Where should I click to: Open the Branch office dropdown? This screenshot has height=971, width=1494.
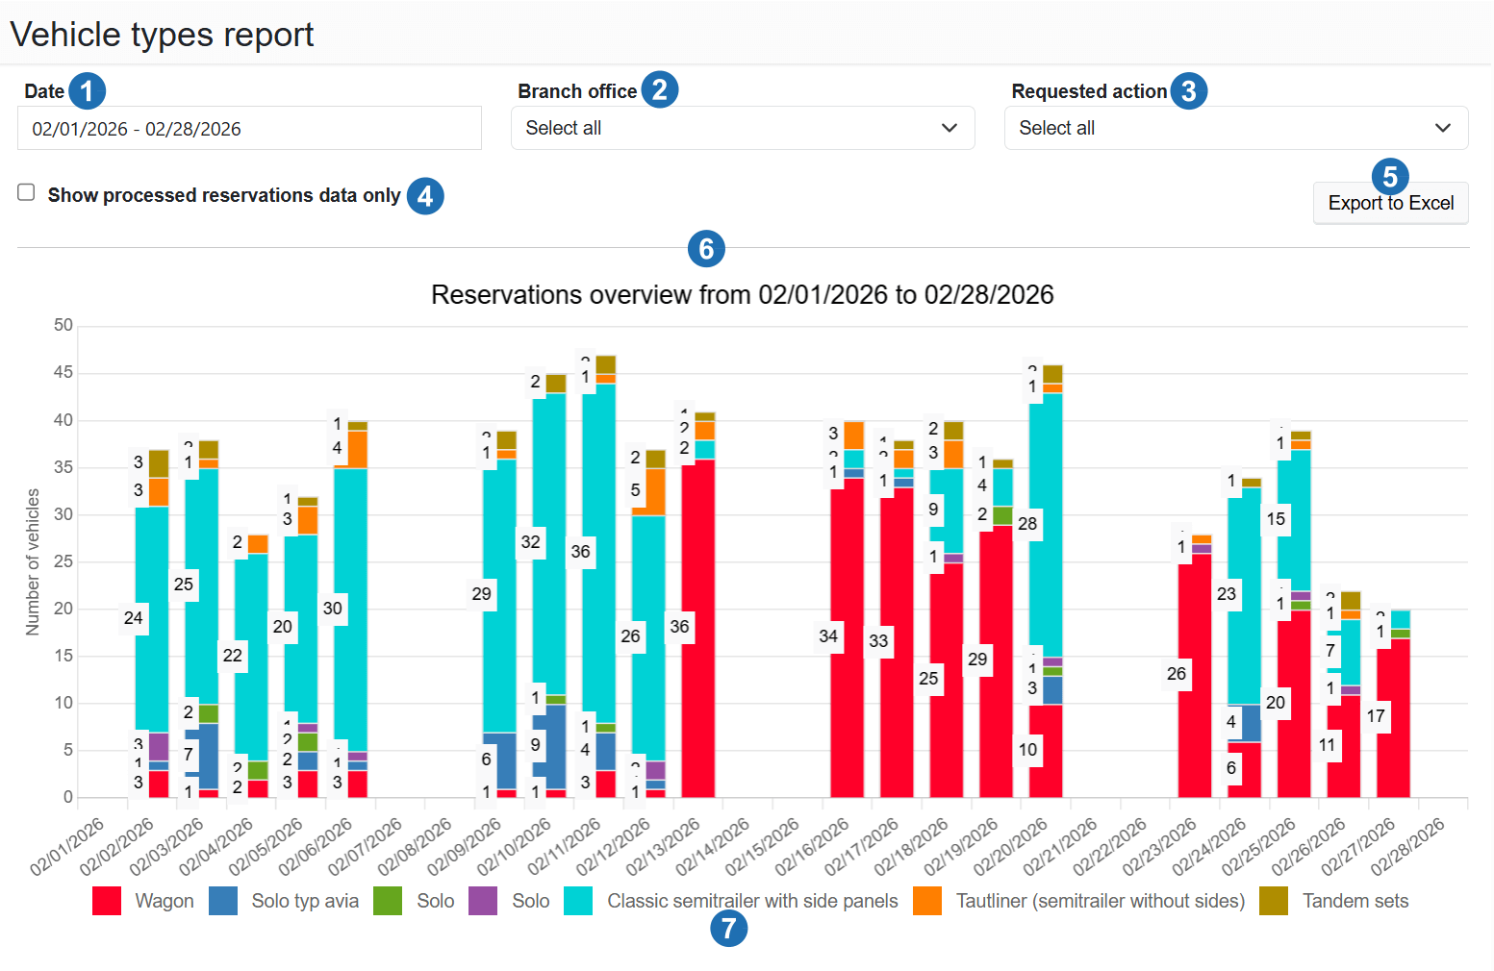coord(742,129)
